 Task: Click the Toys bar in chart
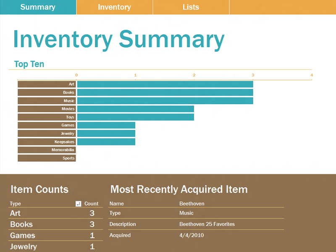136,117
